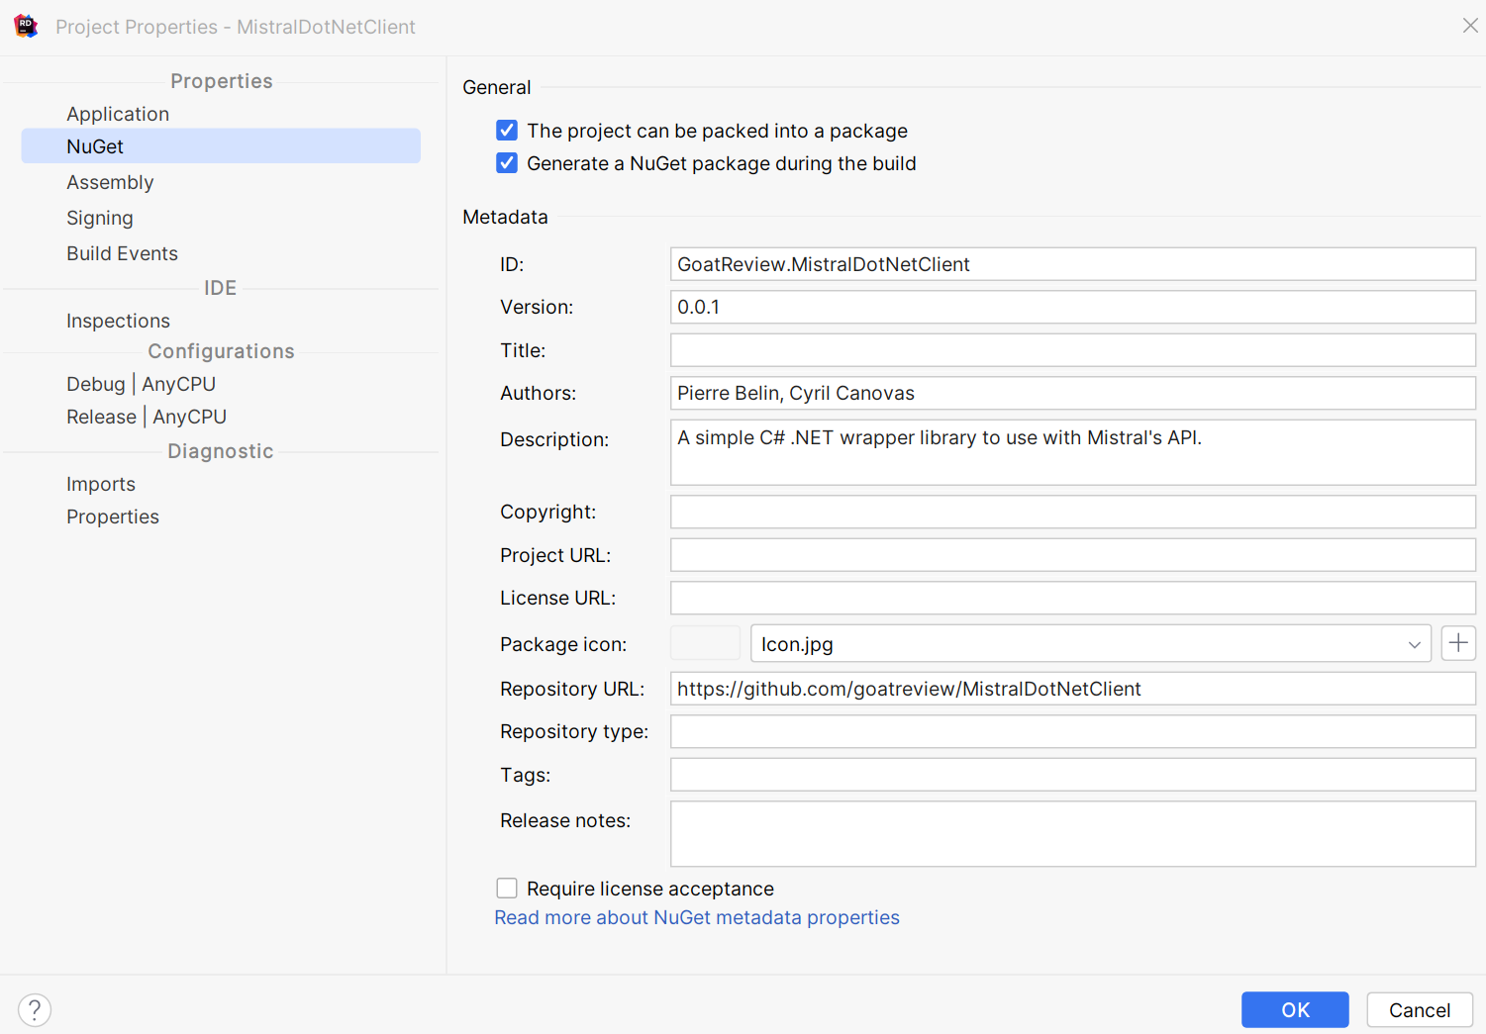Image resolution: width=1486 pixels, height=1034 pixels.
Task: Uncheck 'The project can be packed into a package'
Action: click(x=507, y=130)
